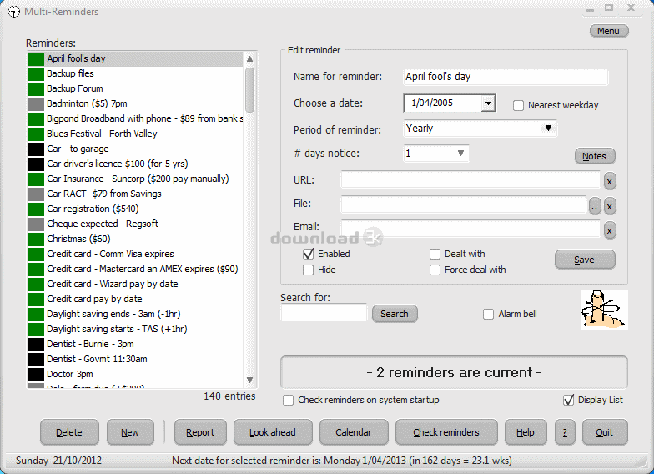Screen dimensions: 654x474
Task: Tick the Hide checkbox
Action: point(309,270)
